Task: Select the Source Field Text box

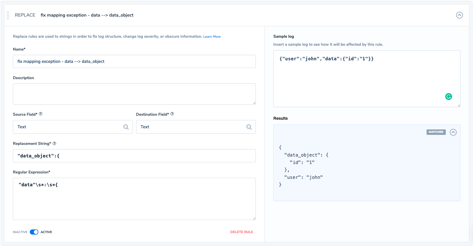Action: point(73,127)
